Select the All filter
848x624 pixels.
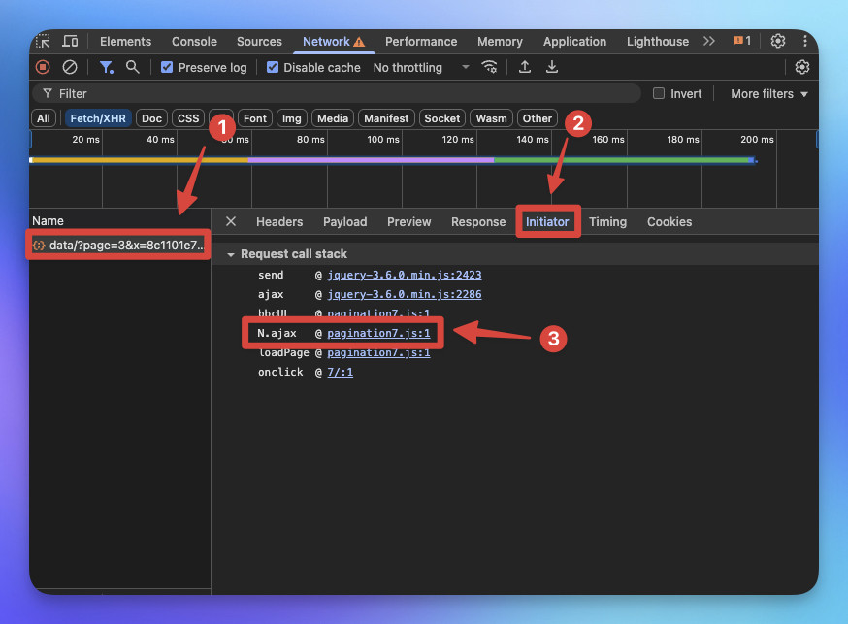point(44,118)
